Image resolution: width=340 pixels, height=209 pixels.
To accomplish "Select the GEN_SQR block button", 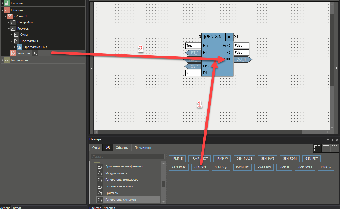I will coord(221,167).
